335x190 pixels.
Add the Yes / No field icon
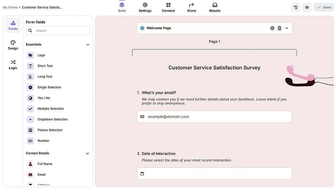30,98
